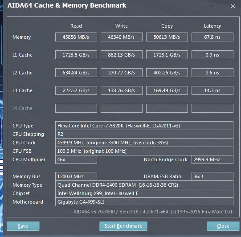
Task: Click the L2 Cache Write 270.72 GB/s box
Action: click(122, 73)
